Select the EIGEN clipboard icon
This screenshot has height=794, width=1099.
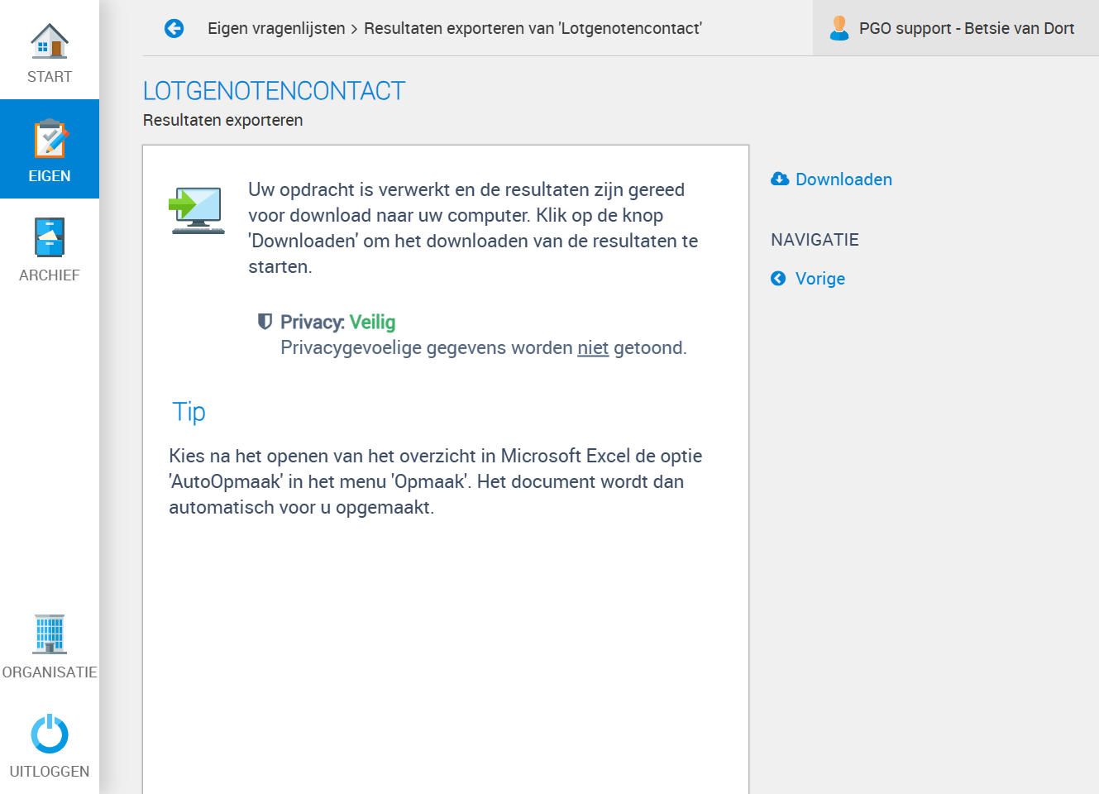click(x=50, y=138)
